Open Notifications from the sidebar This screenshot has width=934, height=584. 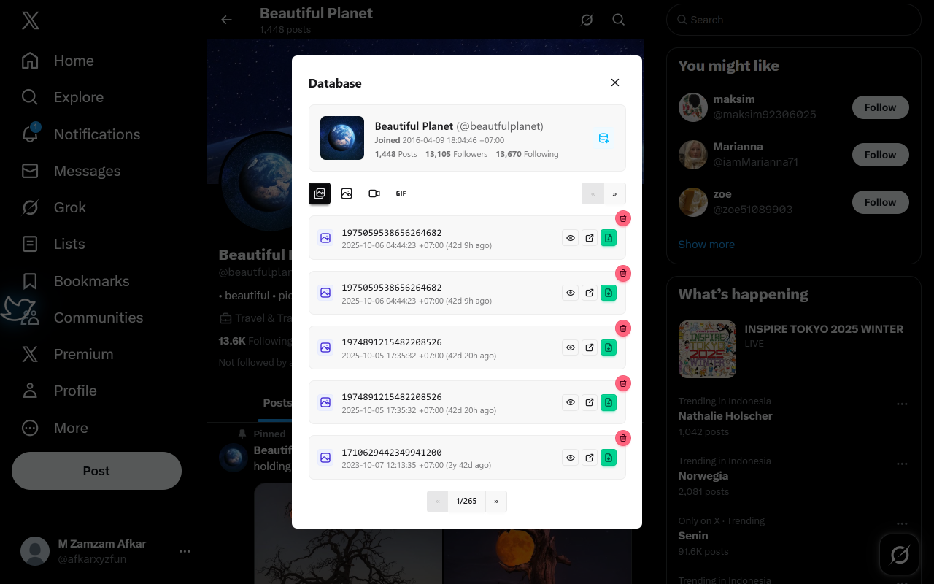96,134
